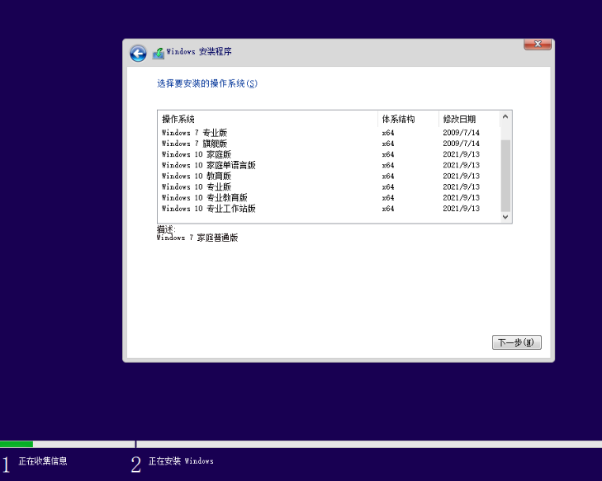Viewport: 602px width, 481px height.
Task: Click the 修改日期 column header
Action: point(469,119)
